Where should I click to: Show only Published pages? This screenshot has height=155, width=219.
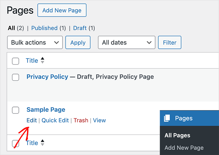(44, 28)
